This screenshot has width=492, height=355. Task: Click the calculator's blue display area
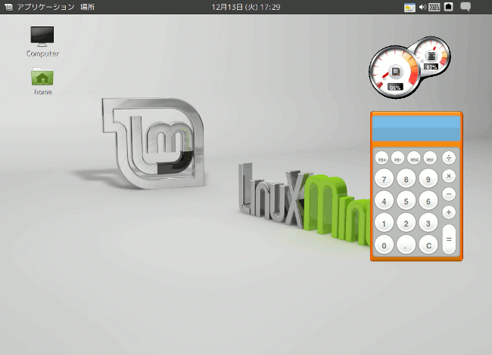(416, 129)
